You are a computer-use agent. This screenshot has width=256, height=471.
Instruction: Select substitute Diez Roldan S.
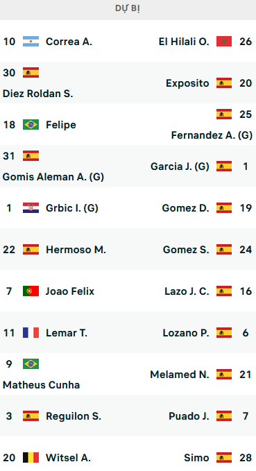38,94
